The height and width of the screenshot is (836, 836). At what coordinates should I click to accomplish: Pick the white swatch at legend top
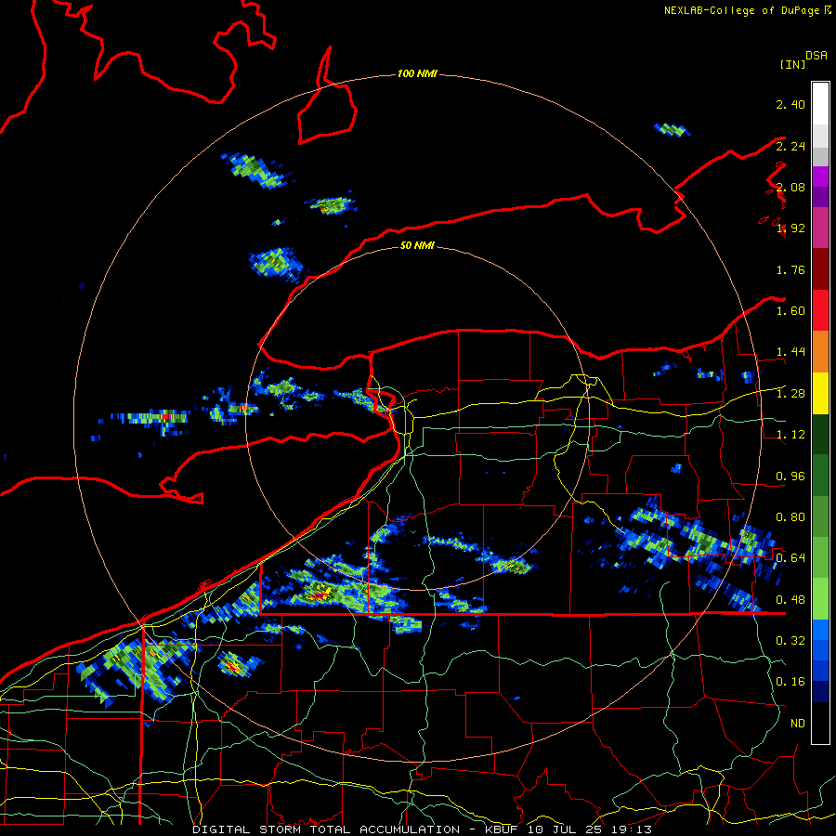pos(820,104)
